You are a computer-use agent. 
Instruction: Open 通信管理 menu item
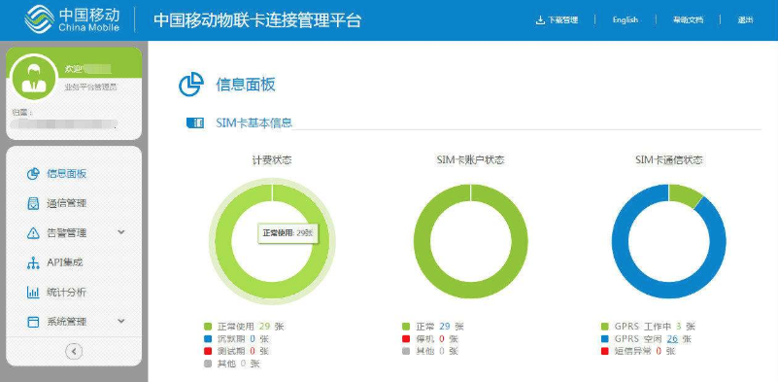click(x=66, y=203)
